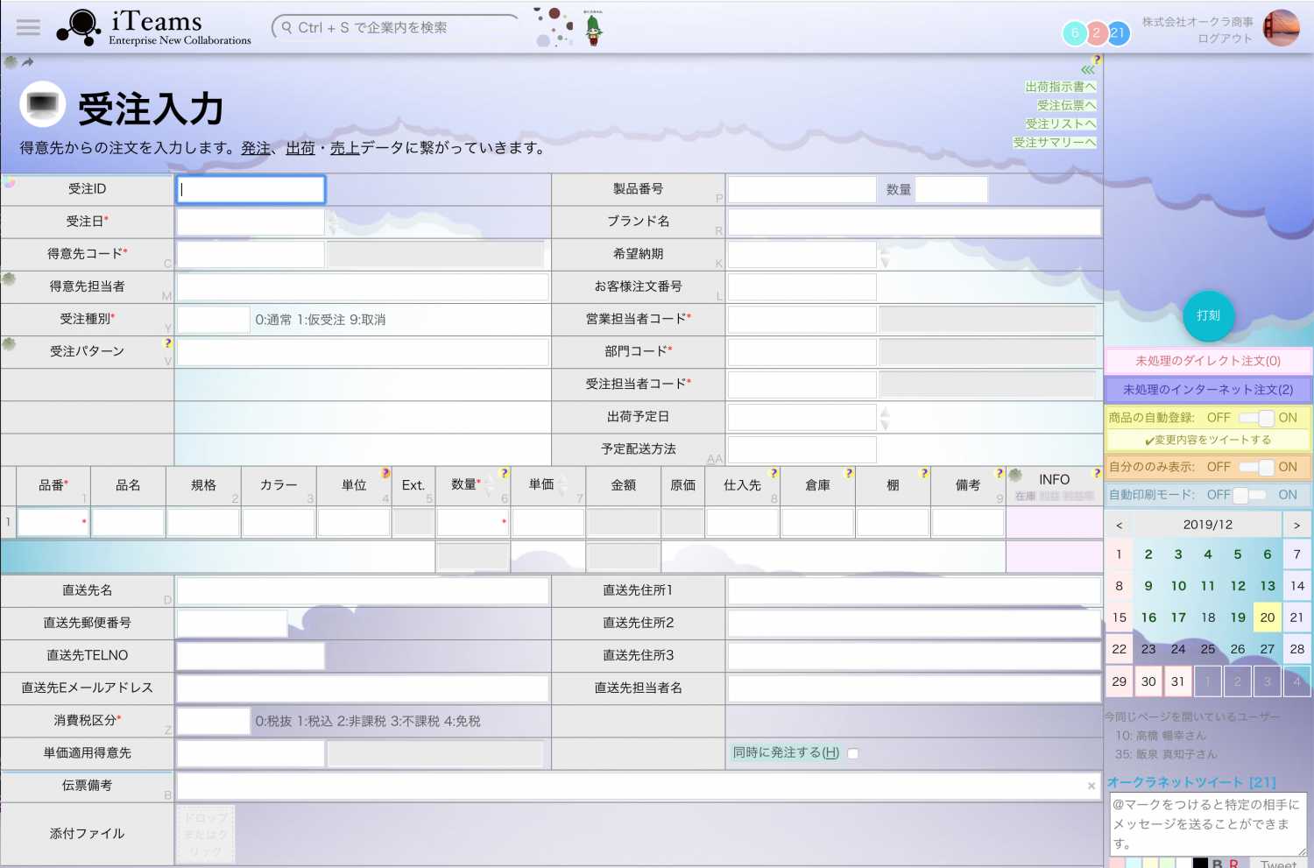Click the help question mark beside 受注パターン
1314x868 pixels.
pos(168,343)
